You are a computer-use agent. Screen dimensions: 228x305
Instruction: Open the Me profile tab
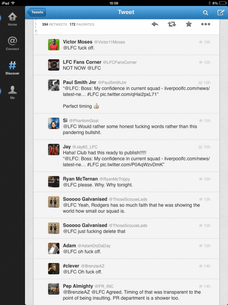pos(12,93)
